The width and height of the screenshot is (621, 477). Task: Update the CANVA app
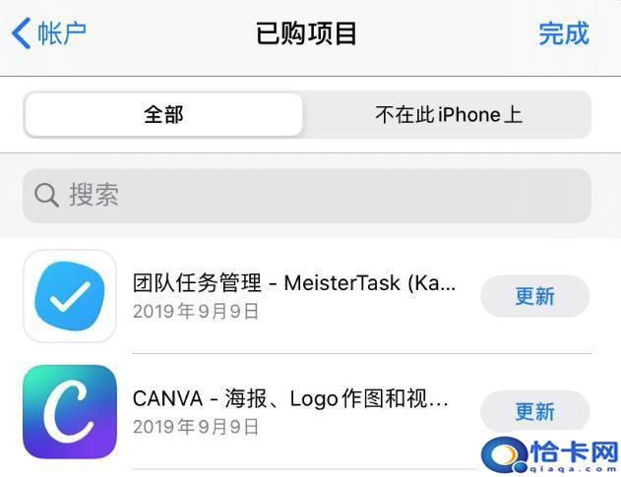[535, 412]
